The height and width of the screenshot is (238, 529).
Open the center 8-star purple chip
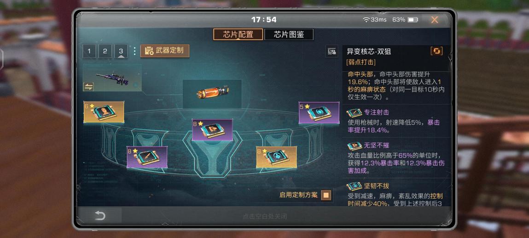(212, 129)
